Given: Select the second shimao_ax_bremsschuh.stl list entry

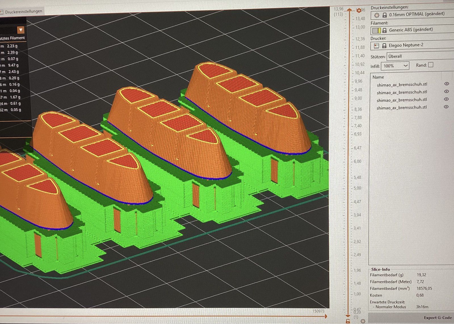Looking at the screenshot, I should [x=402, y=92].
